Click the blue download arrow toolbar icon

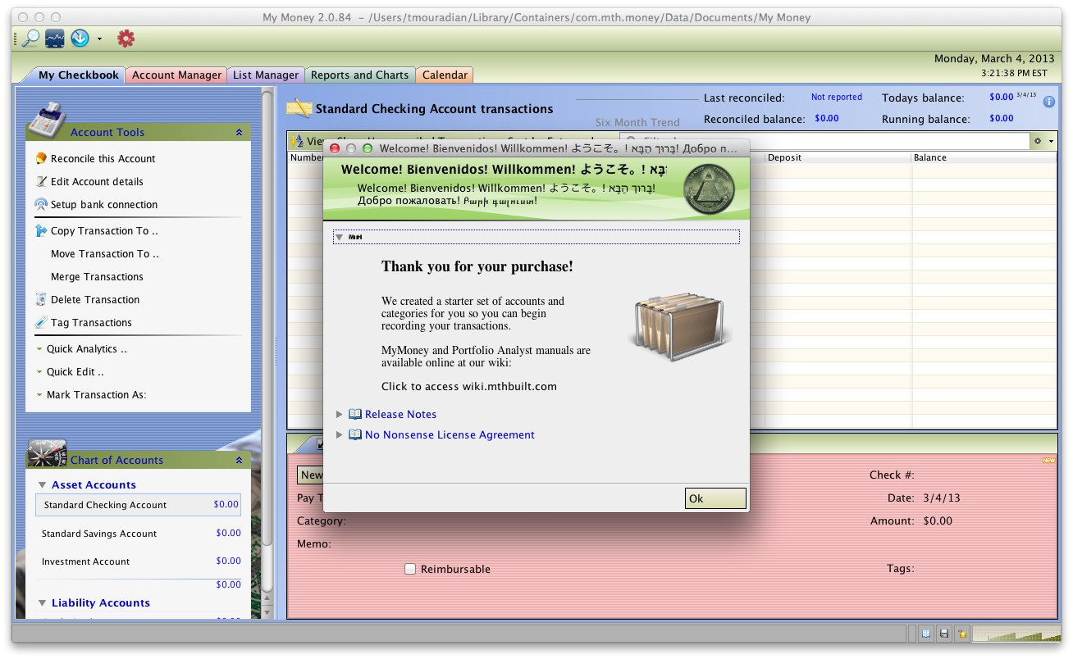[x=80, y=38]
